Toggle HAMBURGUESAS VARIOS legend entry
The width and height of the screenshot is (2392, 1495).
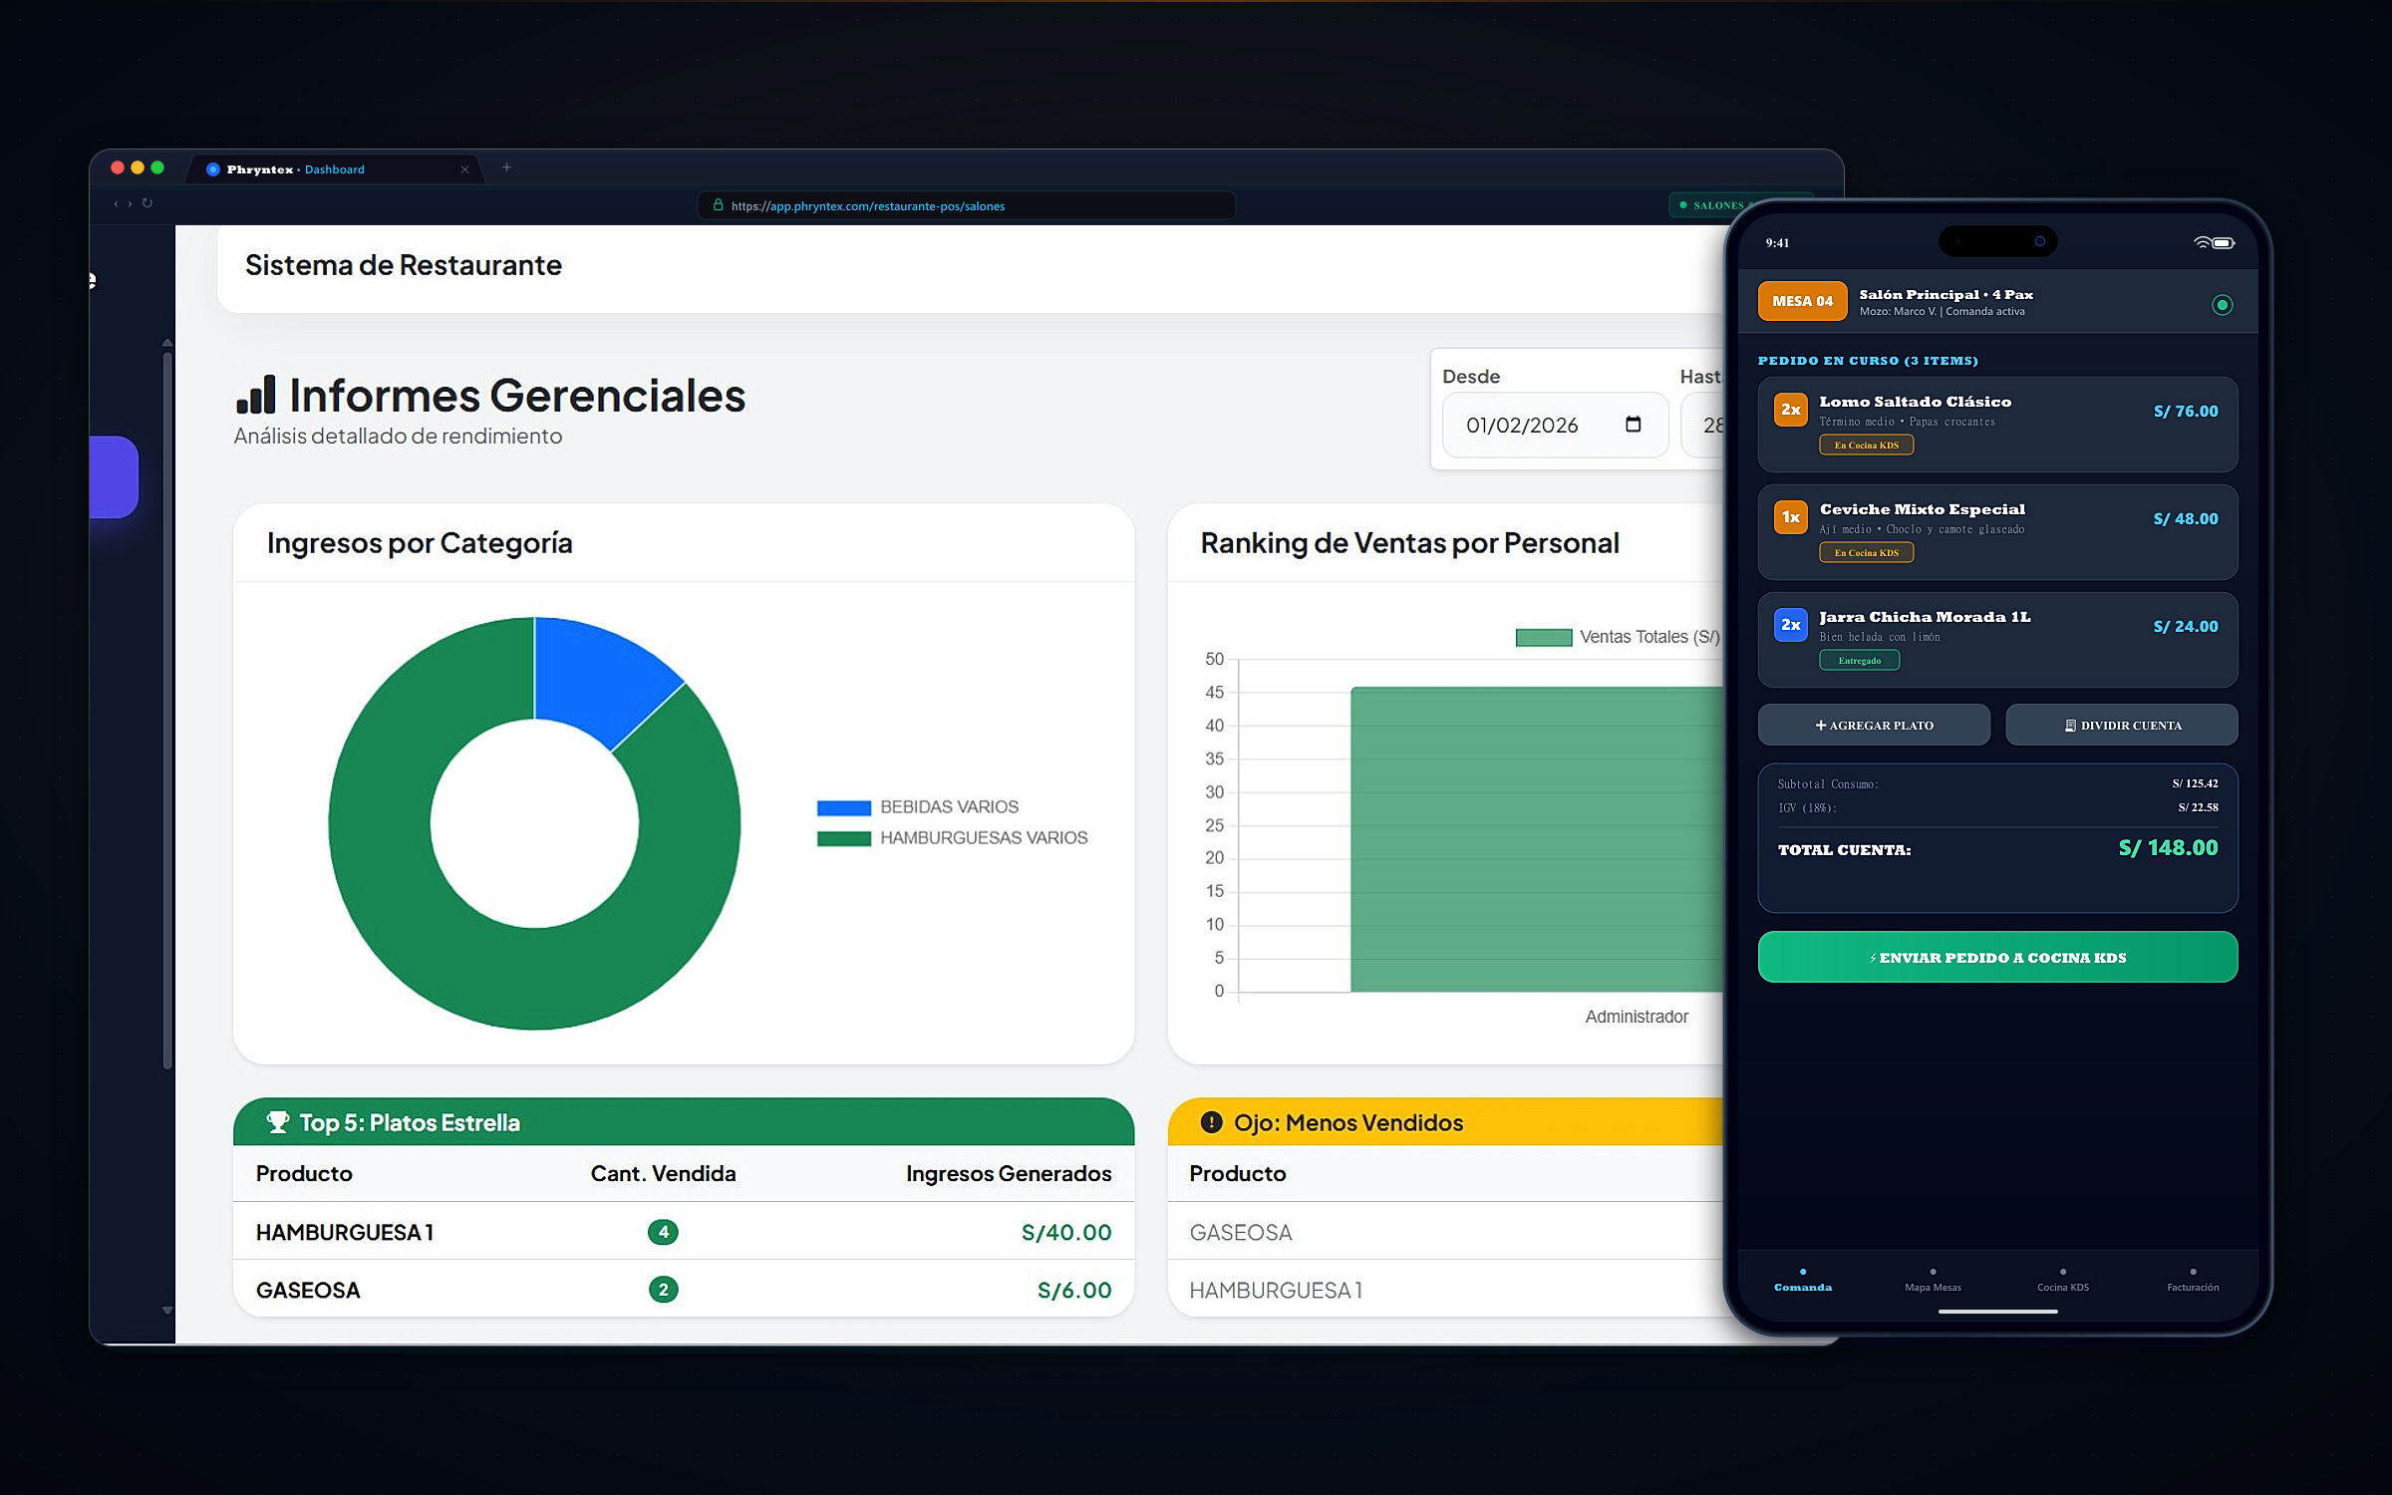(x=952, y=838)
